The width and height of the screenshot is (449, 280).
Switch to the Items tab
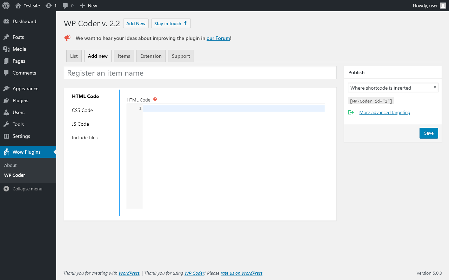(124, 56)
